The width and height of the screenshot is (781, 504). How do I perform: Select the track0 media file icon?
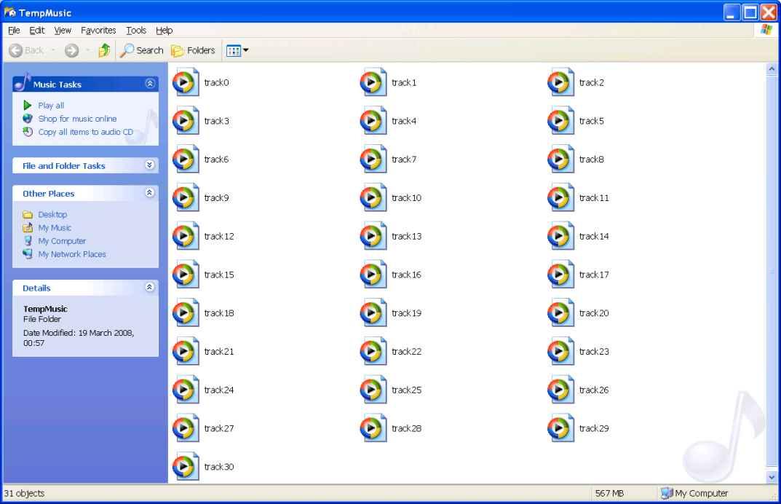pyautogui.click(x=186, y=82)
